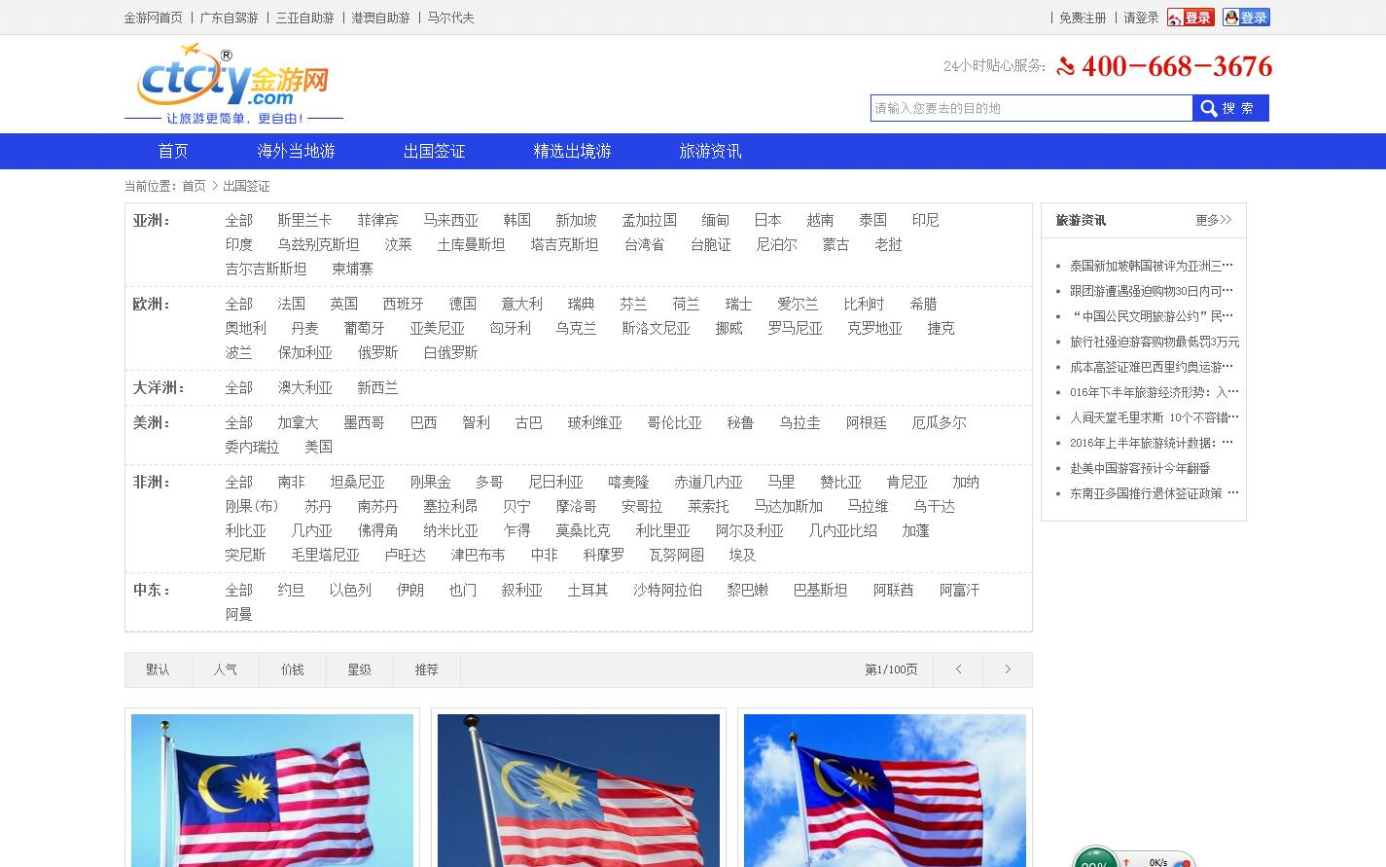Click the phone icon beside the hotline number
This screenshot has width=1386, height=867.
[x=1067, y=67]
